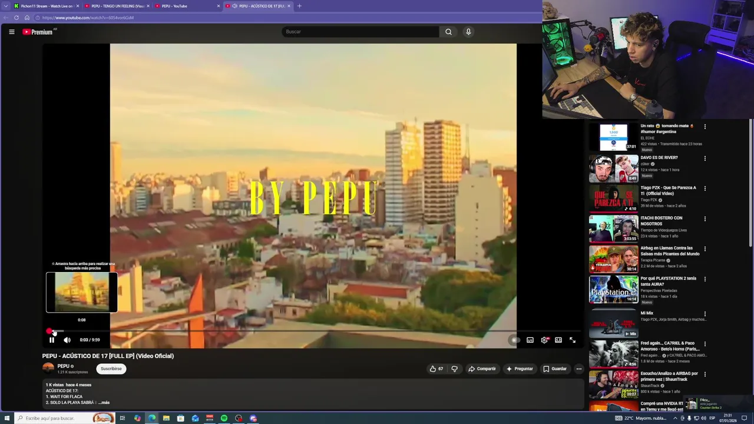Open options for Tiago PZK video

click(x=705, y=188)
